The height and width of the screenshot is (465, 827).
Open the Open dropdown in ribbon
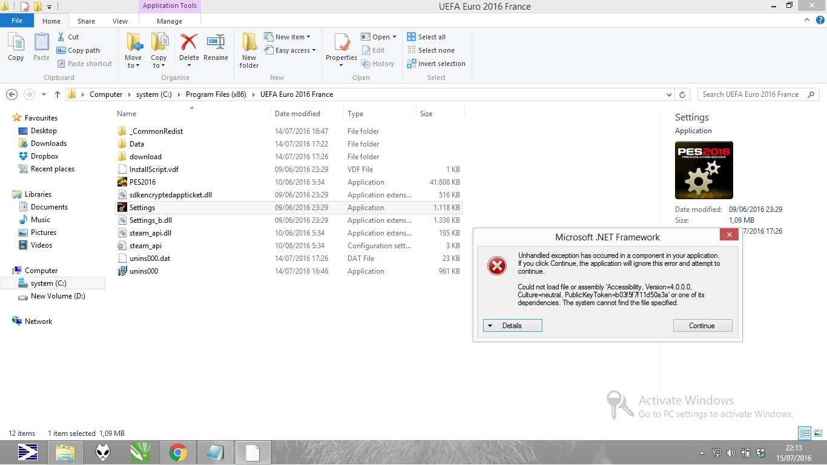379,37
